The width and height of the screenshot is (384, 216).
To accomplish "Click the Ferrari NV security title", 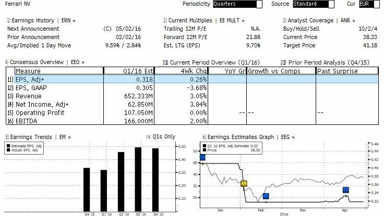I will point(18,4).
